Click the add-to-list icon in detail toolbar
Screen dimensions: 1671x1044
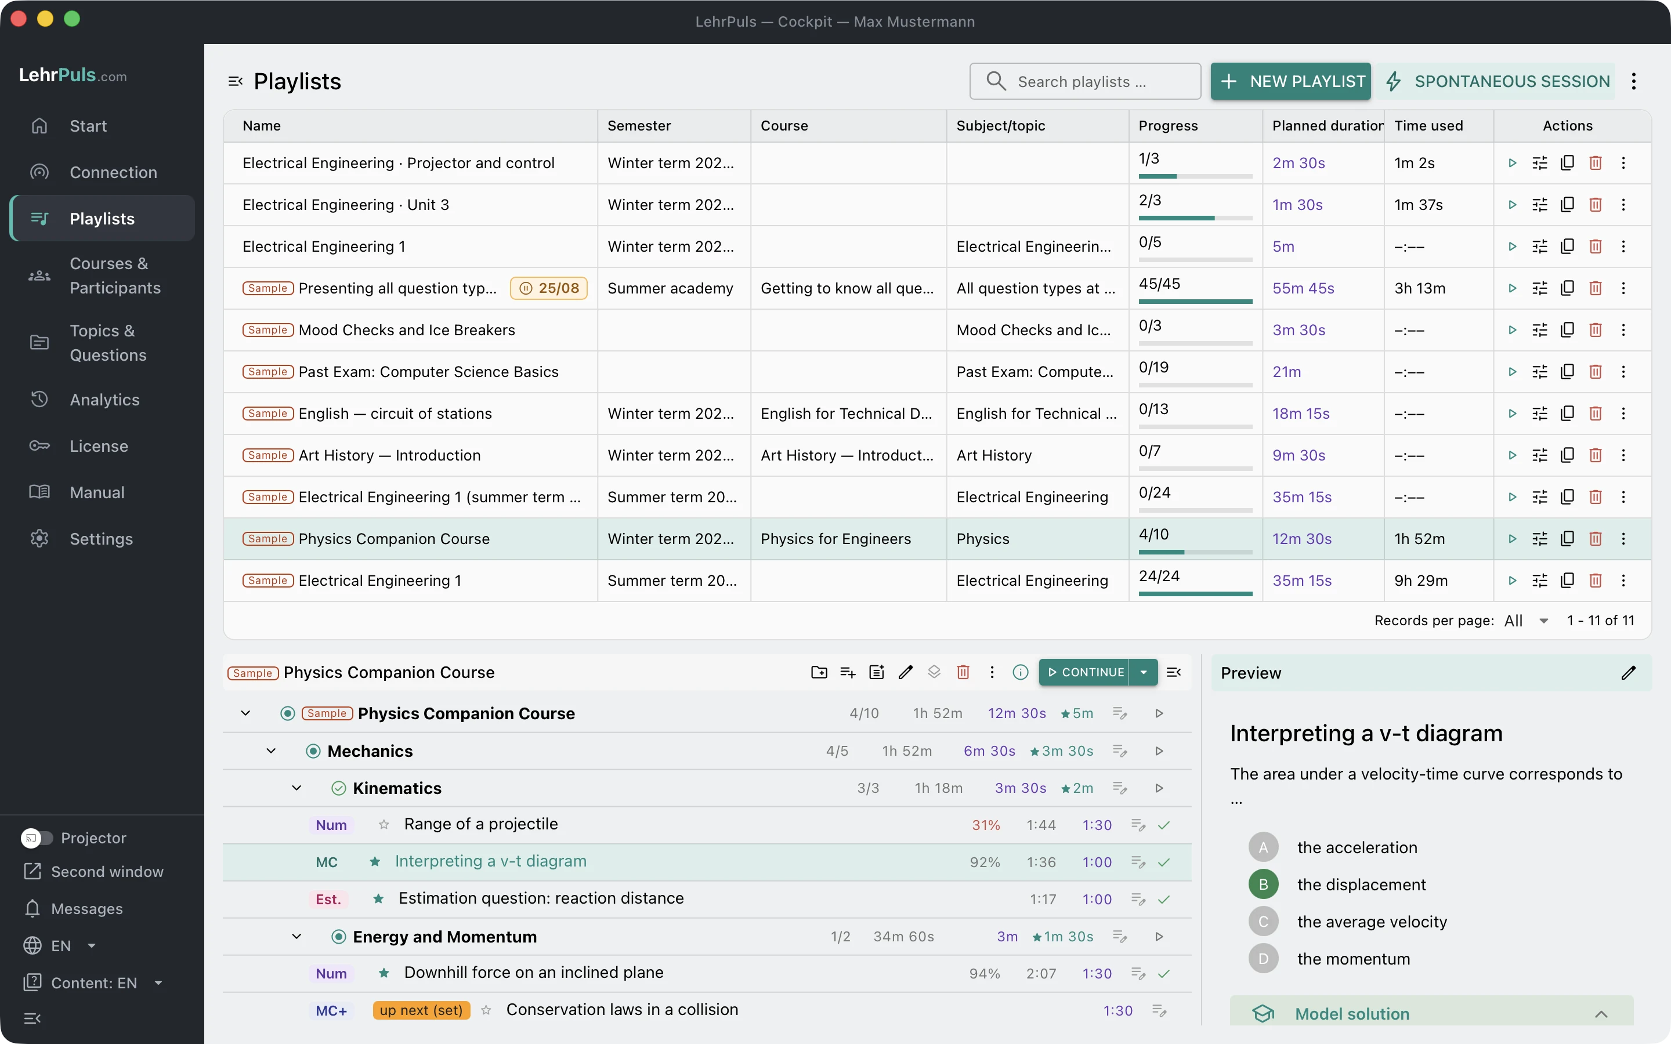tap(848, 672)
